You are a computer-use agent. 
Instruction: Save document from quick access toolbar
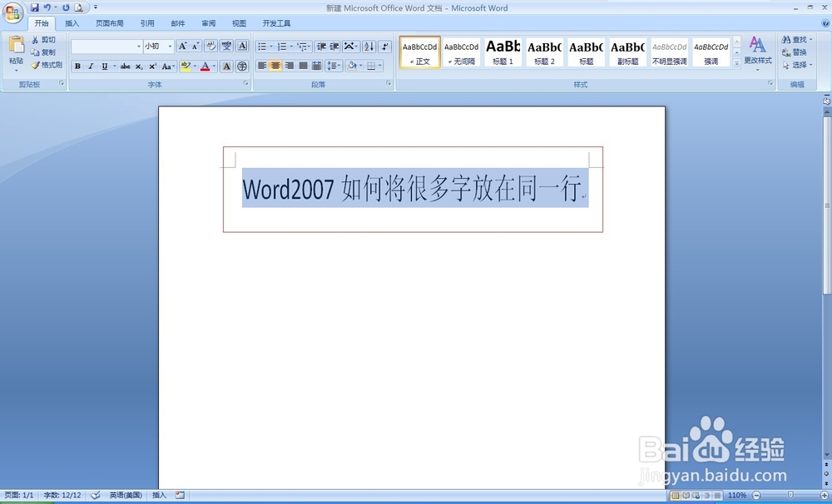coord(35,7)
